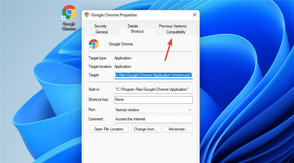
Task: Go to the Compatibility tab
Action: [176, 32]
